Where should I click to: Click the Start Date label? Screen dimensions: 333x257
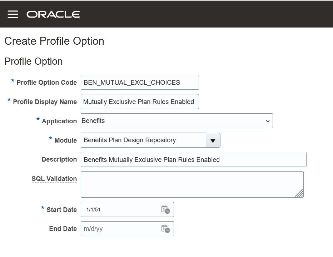[61, 210]
